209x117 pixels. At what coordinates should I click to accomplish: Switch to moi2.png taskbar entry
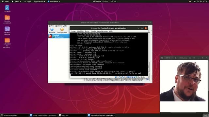[x=72, y=115]
